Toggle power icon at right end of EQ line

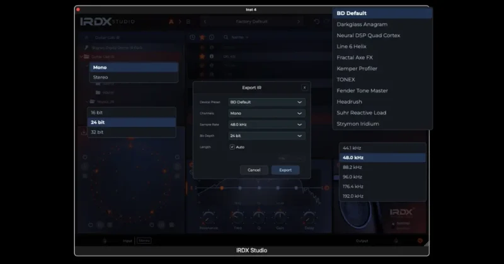326,188
